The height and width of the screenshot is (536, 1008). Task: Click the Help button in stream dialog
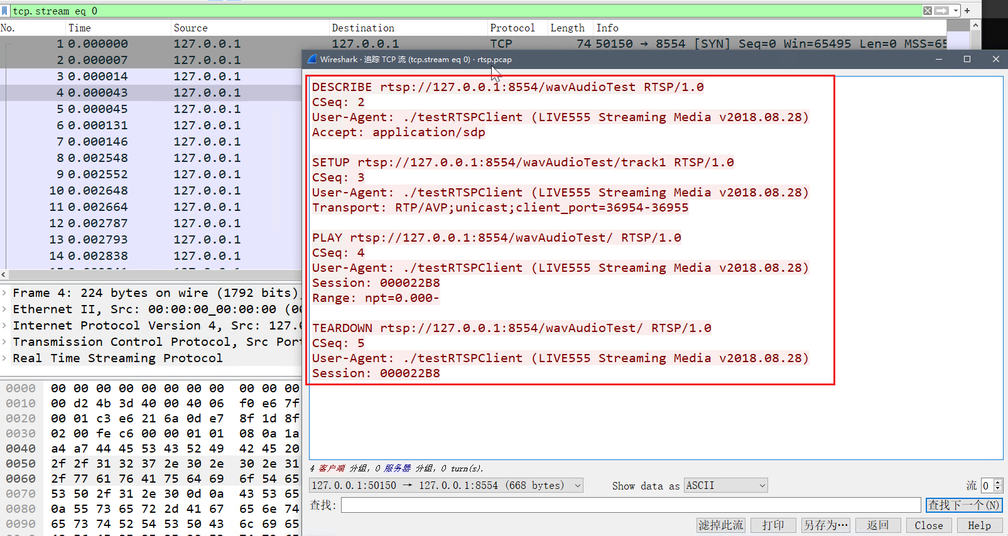tap(980, 525)
